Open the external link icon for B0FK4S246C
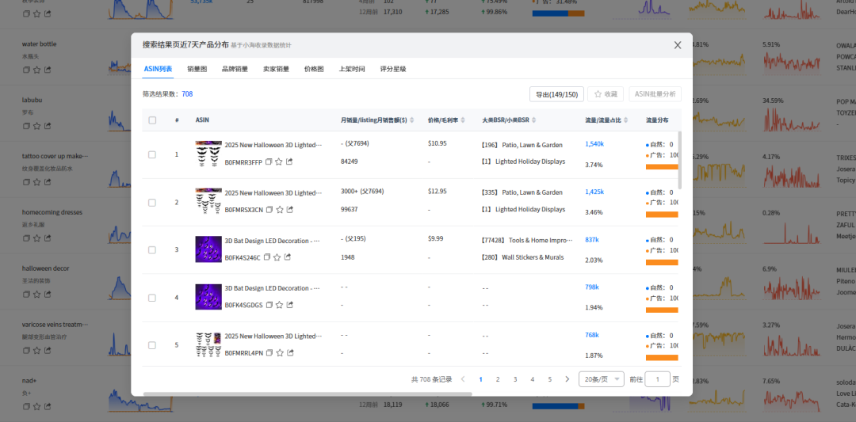 coord(287,257)
